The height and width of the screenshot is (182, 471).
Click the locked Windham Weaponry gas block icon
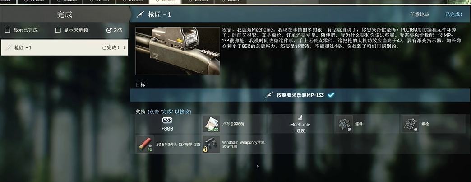211,144
